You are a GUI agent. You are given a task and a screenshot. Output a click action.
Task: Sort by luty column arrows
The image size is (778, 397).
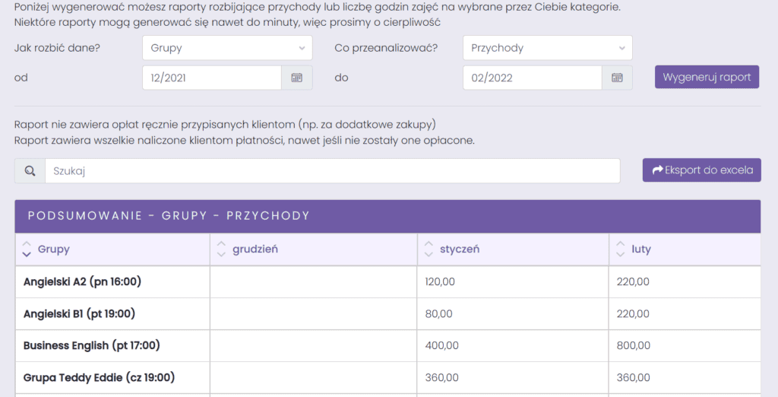coord(620,249)
